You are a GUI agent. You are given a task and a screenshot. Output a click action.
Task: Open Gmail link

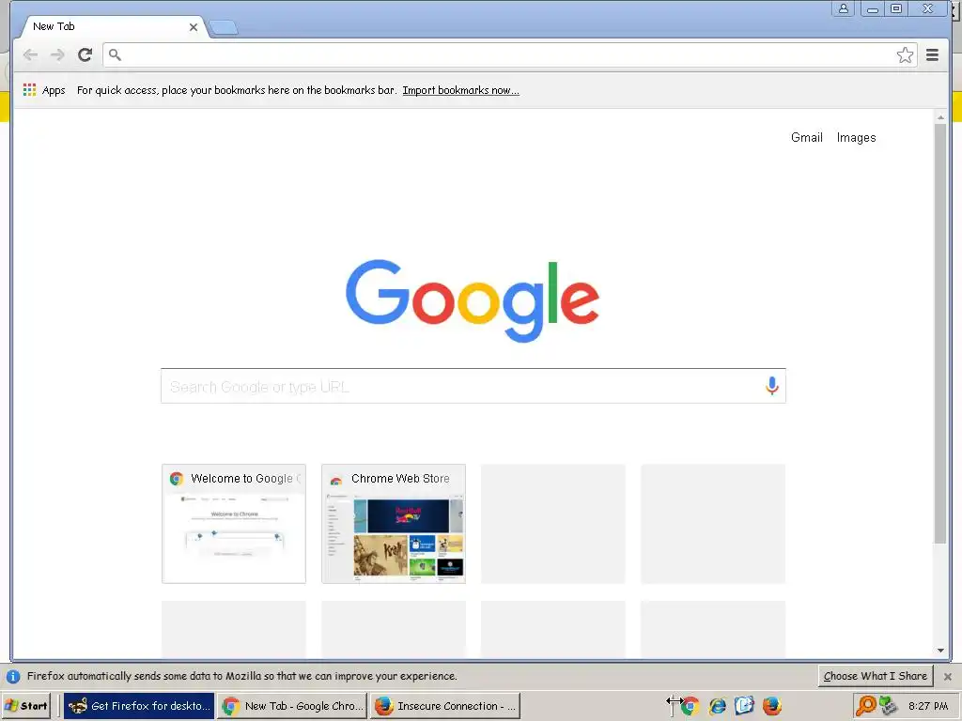click(806, 137)
